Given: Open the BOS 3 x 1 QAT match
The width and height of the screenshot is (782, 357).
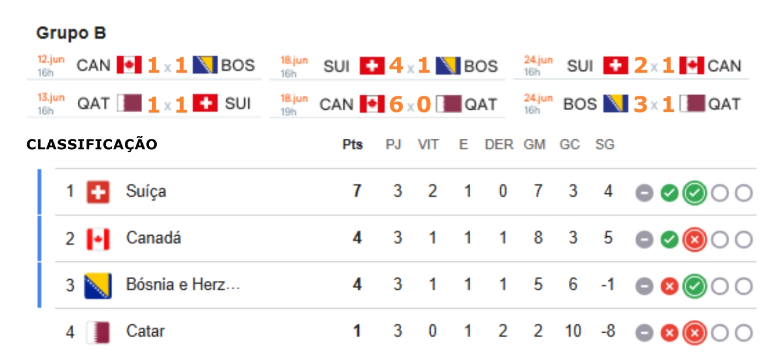Looking at the screenshot, I should (633, 104).
